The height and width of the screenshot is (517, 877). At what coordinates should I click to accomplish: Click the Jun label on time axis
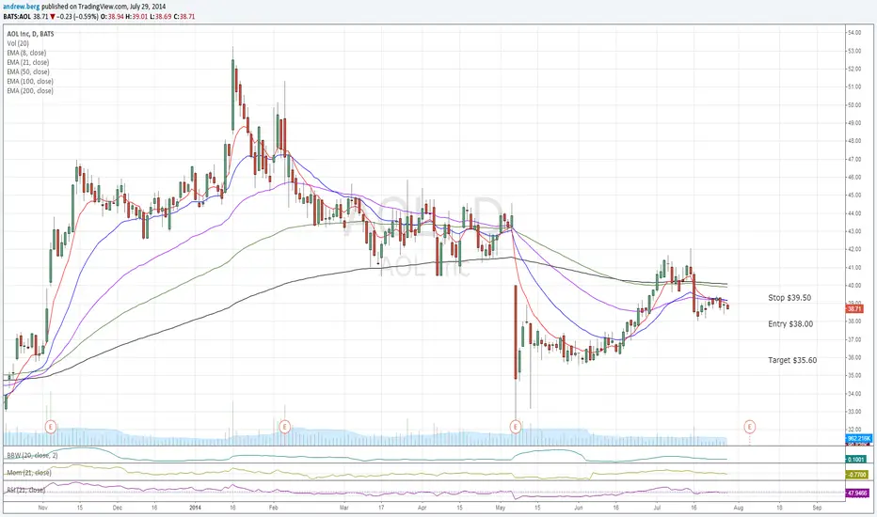pos(579,508)
